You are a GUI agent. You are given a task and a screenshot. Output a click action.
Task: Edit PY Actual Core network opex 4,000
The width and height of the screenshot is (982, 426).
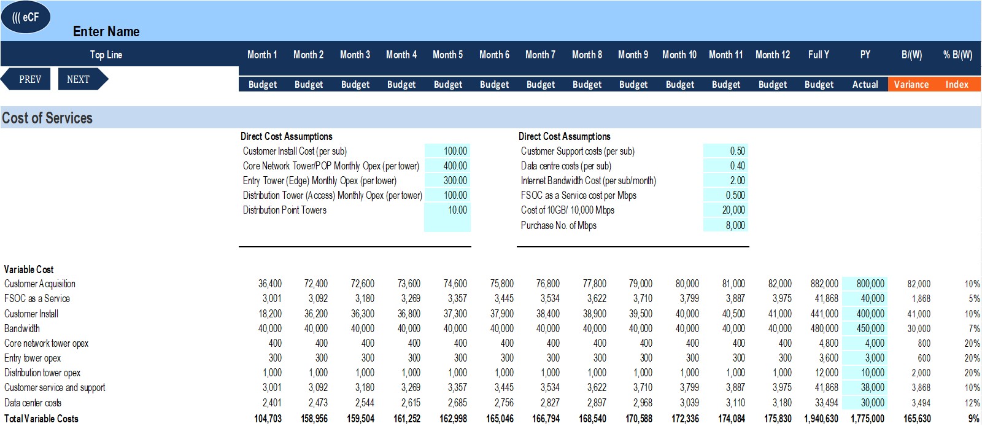click(864, 343)
